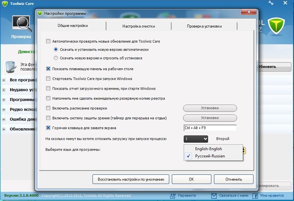Switch to the Настройка очистки tab
Screen dimensions: 294x201
(x=139, y=26)
